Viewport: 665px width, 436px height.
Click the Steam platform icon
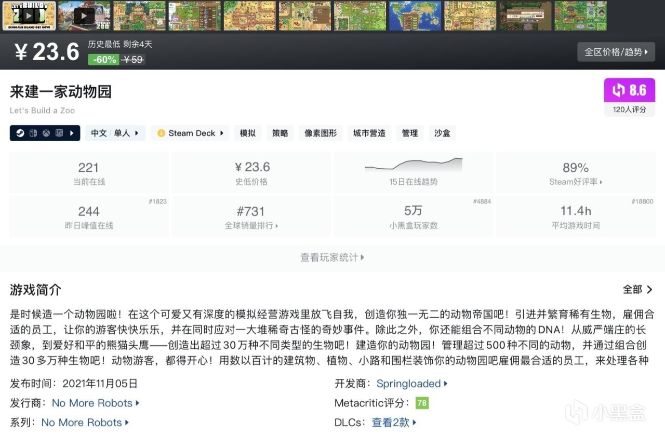19,133
